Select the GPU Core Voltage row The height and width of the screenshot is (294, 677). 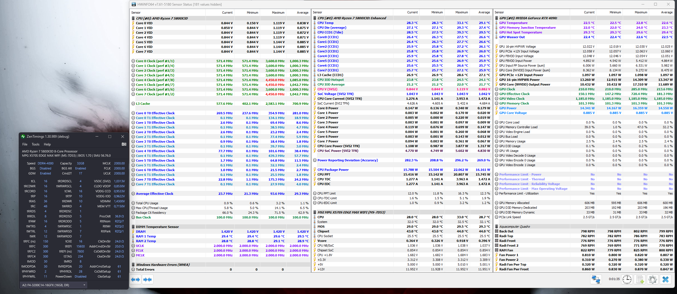click(x=584, y=113)
